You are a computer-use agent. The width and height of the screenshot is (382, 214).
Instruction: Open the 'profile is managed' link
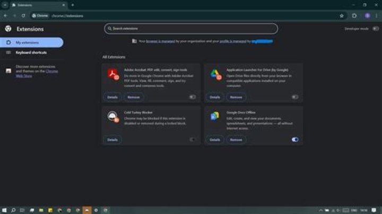[x=233, y=41]
